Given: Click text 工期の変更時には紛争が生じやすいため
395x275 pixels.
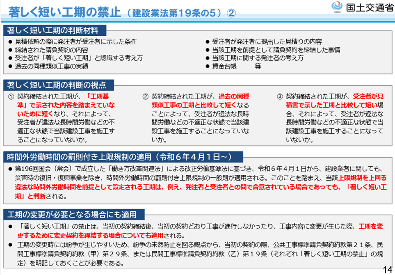Looking at the screenshot, I should 72,245.
